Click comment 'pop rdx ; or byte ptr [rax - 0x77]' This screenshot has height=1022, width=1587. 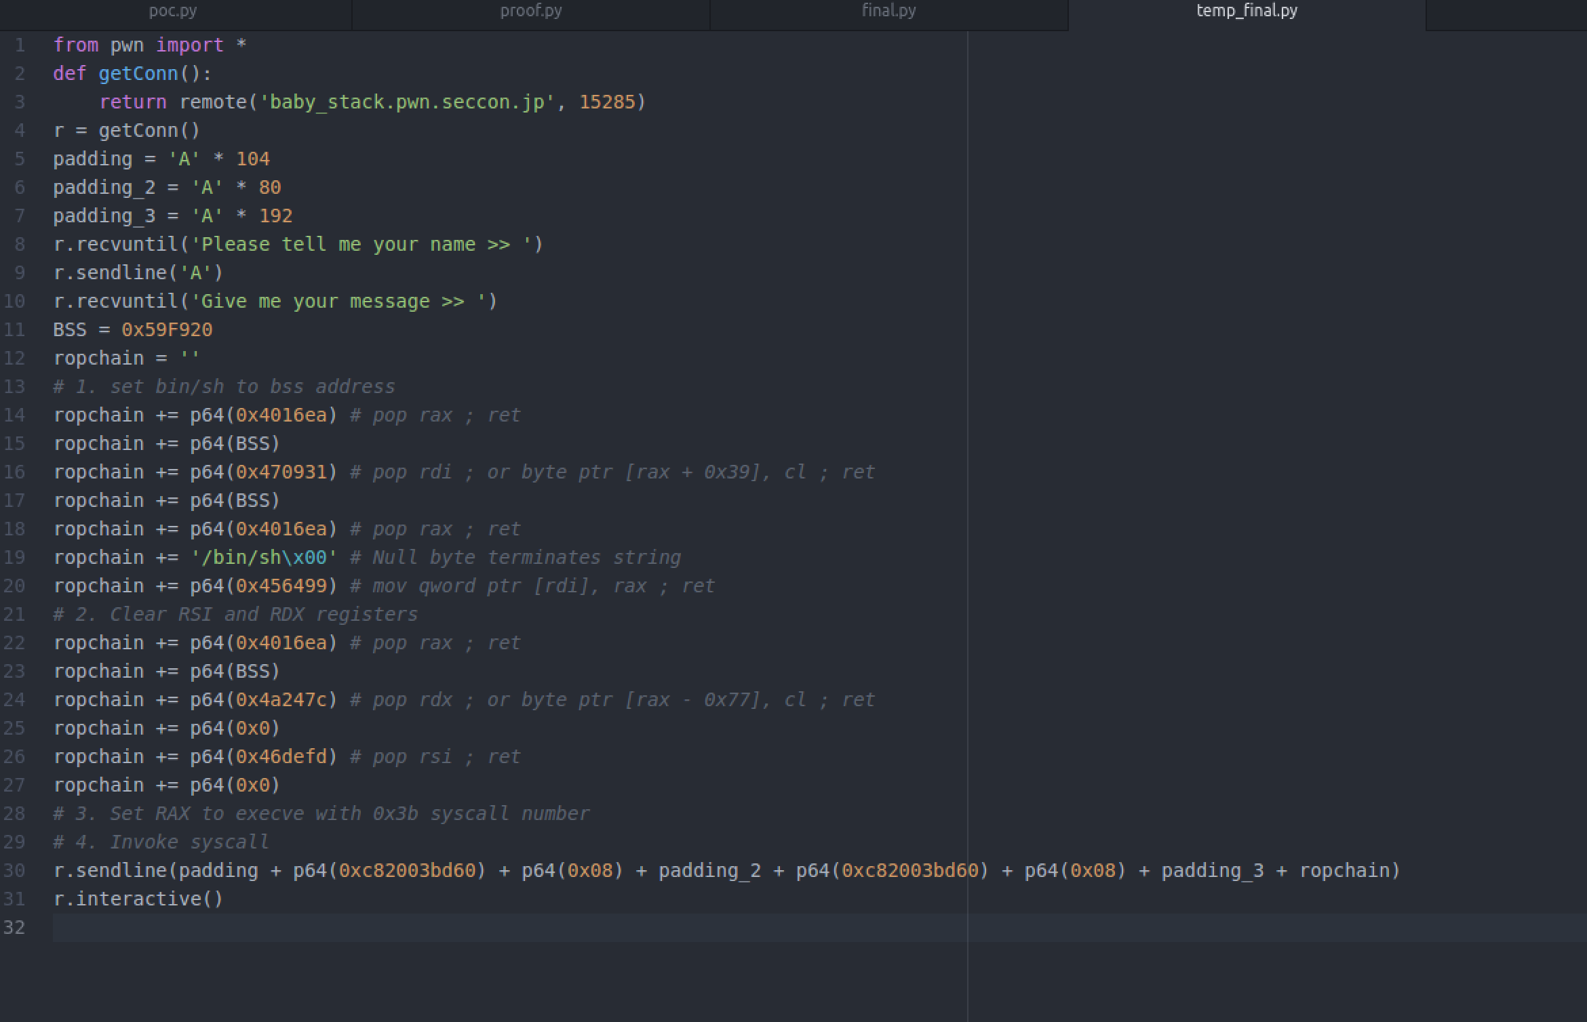566,700
